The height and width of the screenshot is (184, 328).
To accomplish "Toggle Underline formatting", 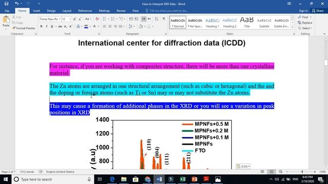I will click(52, 27).
